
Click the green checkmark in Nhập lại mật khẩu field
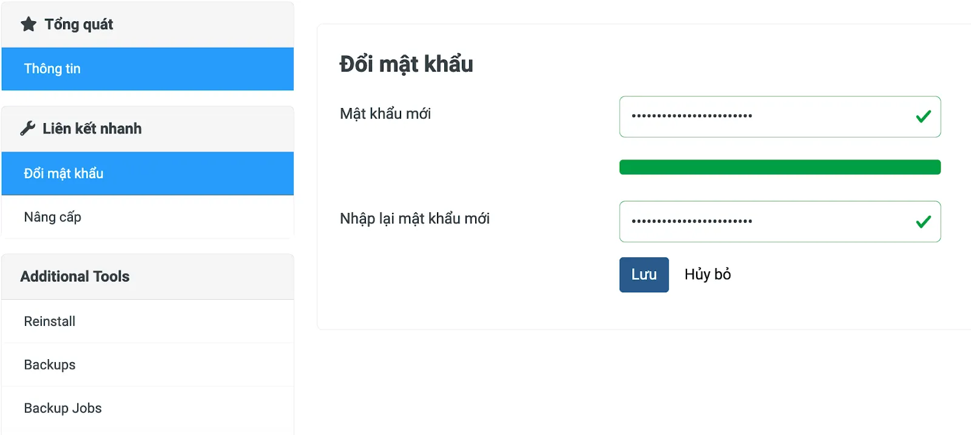pos(923,222)
